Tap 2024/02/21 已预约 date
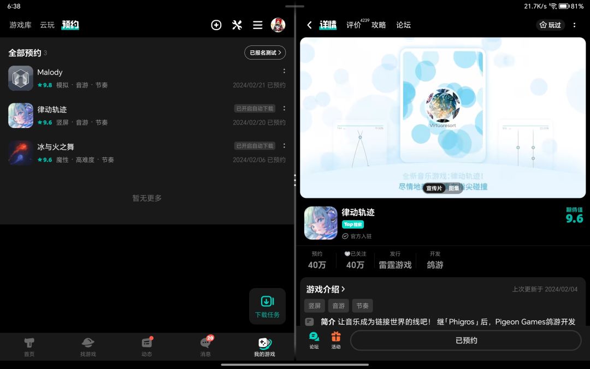 (x=259, y=85)
